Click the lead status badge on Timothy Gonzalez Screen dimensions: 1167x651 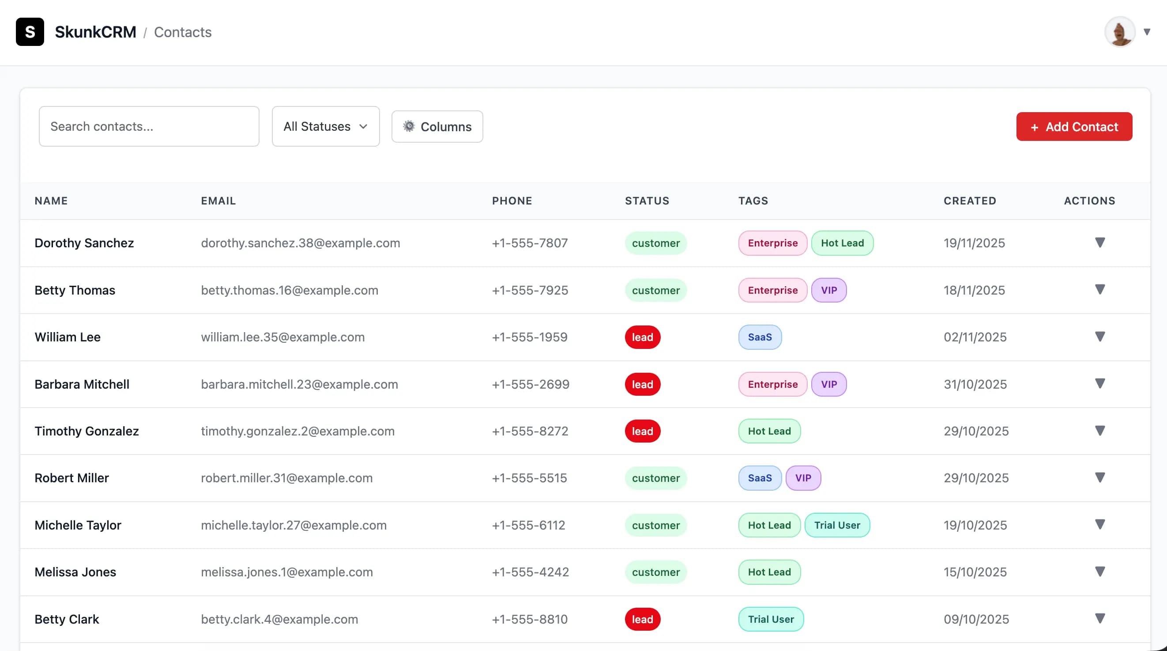642,431
